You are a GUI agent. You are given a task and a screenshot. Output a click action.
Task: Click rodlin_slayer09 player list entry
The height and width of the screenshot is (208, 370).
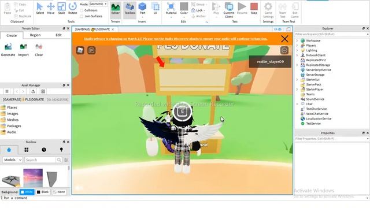tap(270, 62)
